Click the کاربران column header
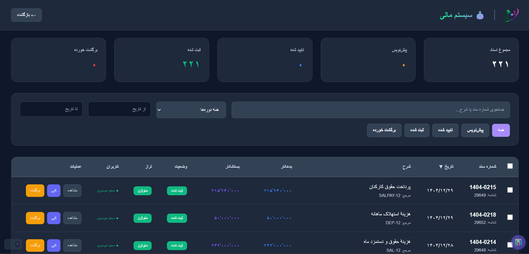529x254 pixels. (x=112, y=166)
